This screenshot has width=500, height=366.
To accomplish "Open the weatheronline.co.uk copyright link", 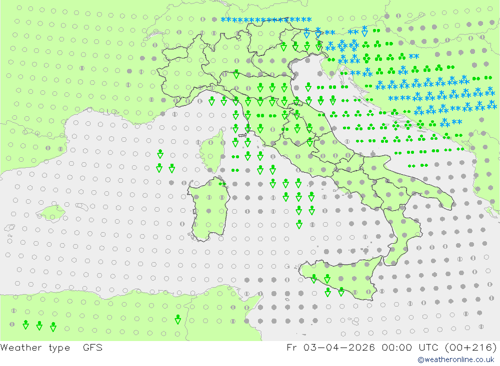I will coord(456,360).
